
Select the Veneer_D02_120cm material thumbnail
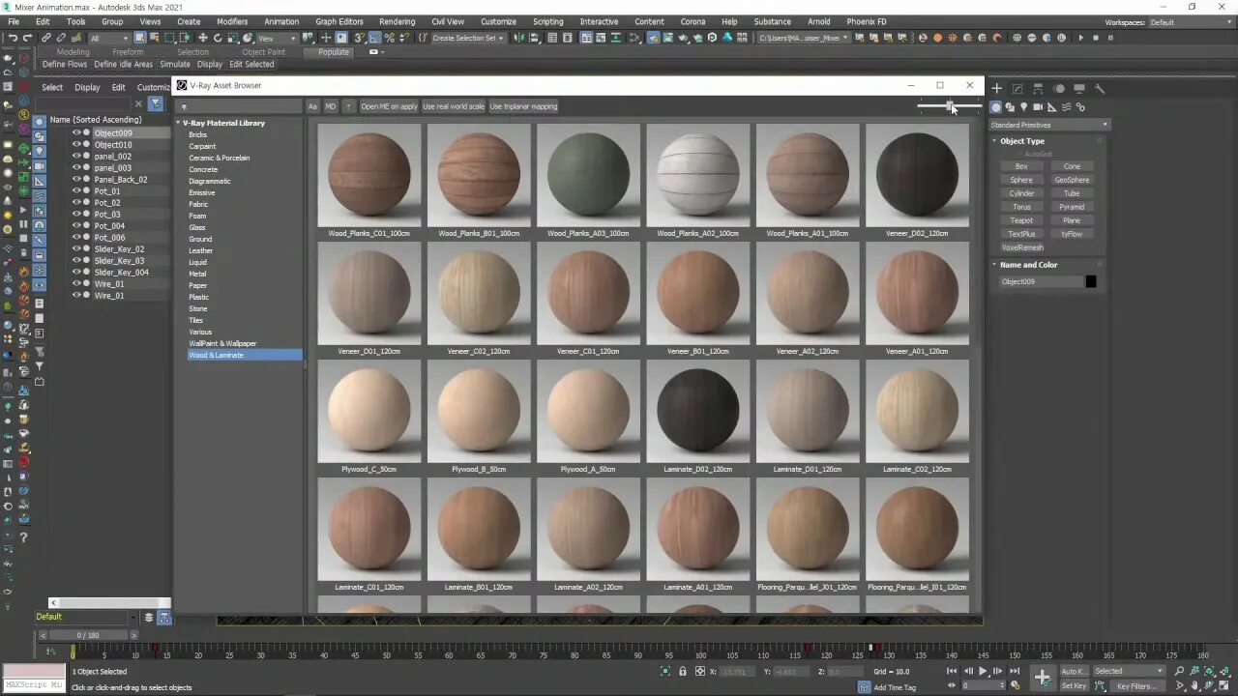917,180
